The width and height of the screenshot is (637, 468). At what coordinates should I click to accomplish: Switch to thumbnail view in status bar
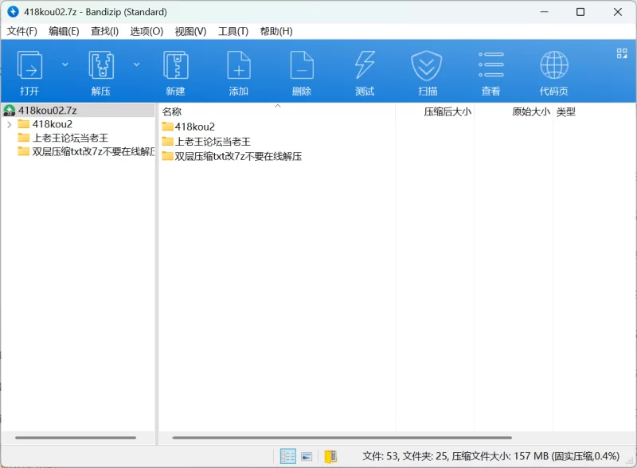307,456
